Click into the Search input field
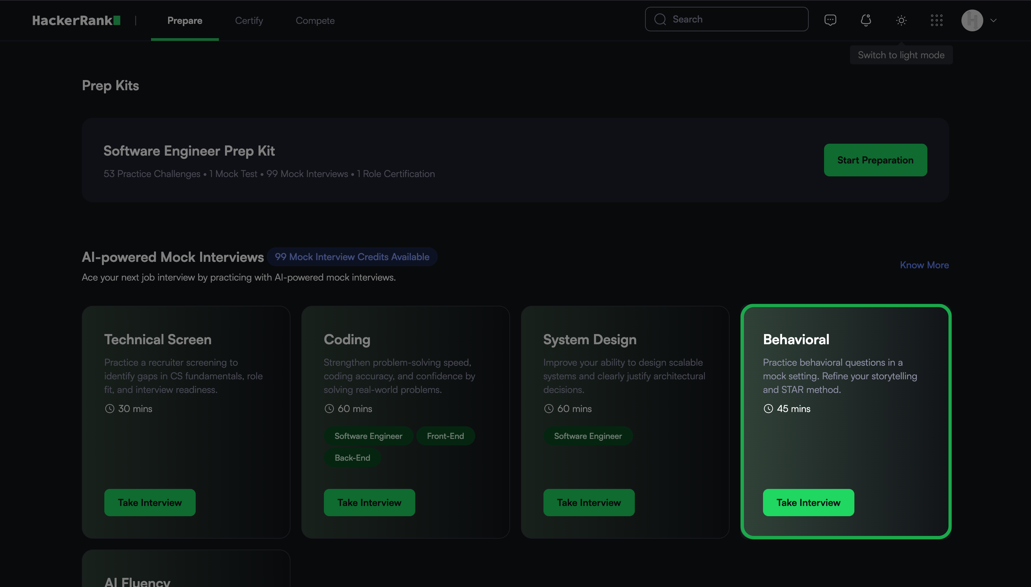Viewport: 1031px width, 587px height. tap(735, 19)
